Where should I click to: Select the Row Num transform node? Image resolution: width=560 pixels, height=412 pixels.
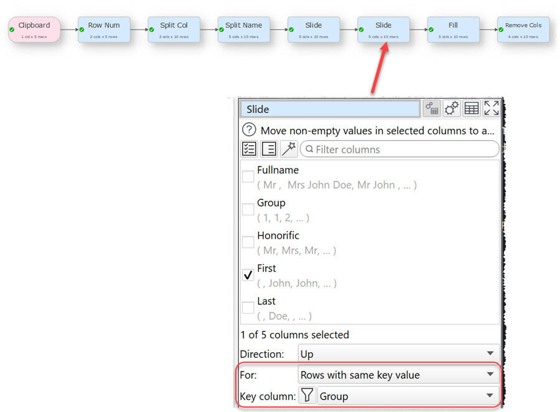tap(104, 30)
